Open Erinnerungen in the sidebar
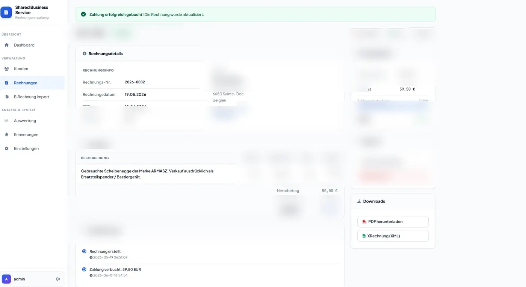 point(32,134)
